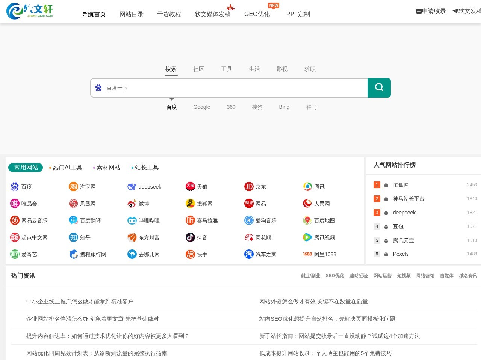
Task: Select 搜狗 as the search engine
Action: (257, 107)
